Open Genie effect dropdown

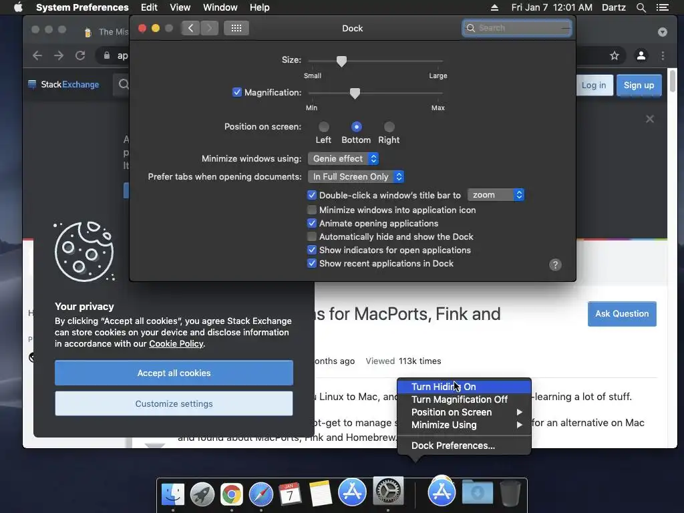[x=343, y=159]
